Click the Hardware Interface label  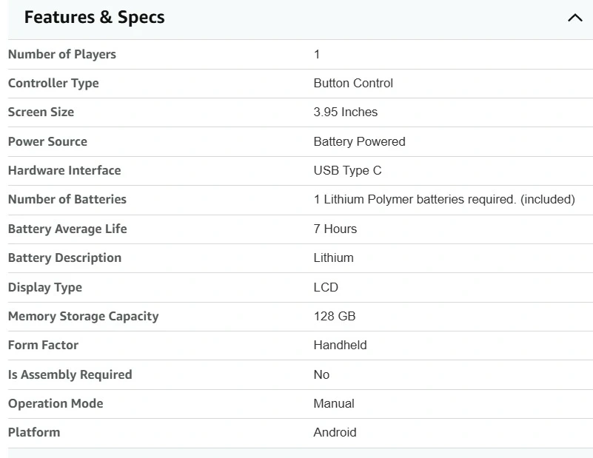pos(64,170)
